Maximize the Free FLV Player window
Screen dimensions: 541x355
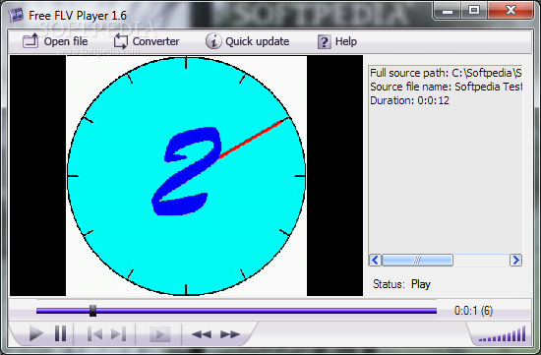(x=474, y=11)
